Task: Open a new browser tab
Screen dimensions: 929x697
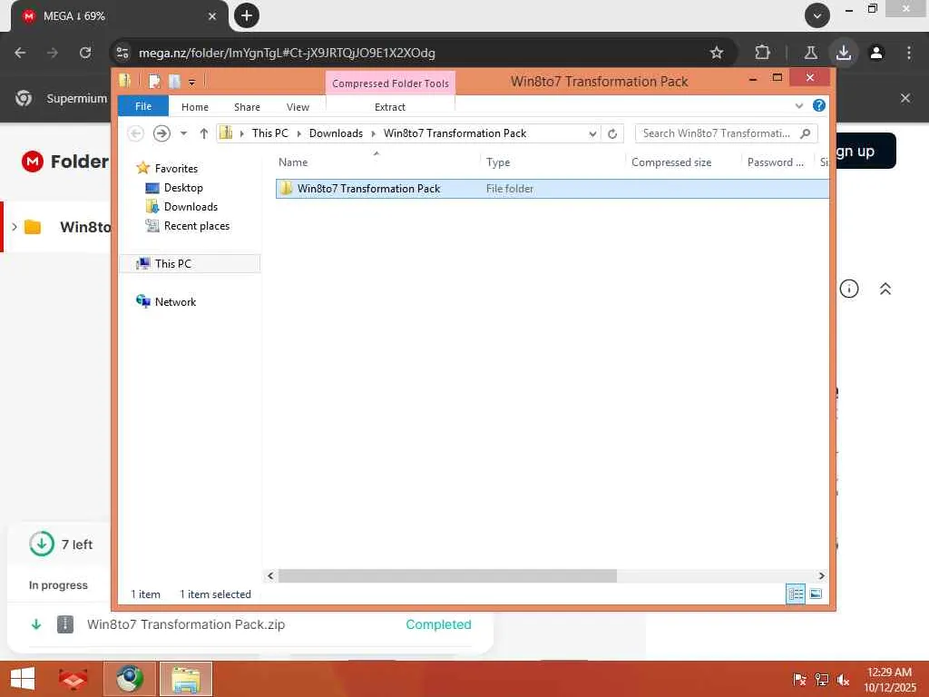Action: point(247,15)
